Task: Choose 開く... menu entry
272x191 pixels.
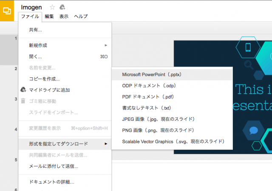Action: pos(65,57)
